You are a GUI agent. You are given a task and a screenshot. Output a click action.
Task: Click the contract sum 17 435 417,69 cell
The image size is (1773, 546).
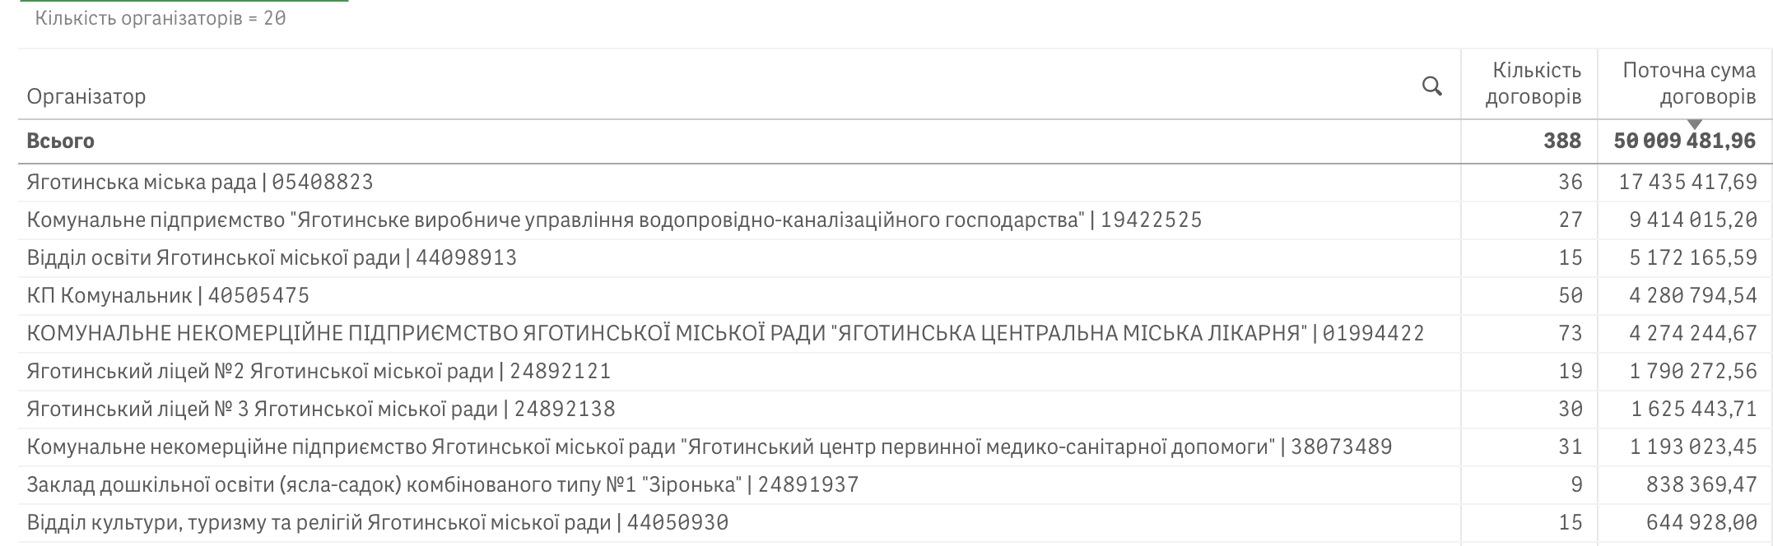point(1687,182)
